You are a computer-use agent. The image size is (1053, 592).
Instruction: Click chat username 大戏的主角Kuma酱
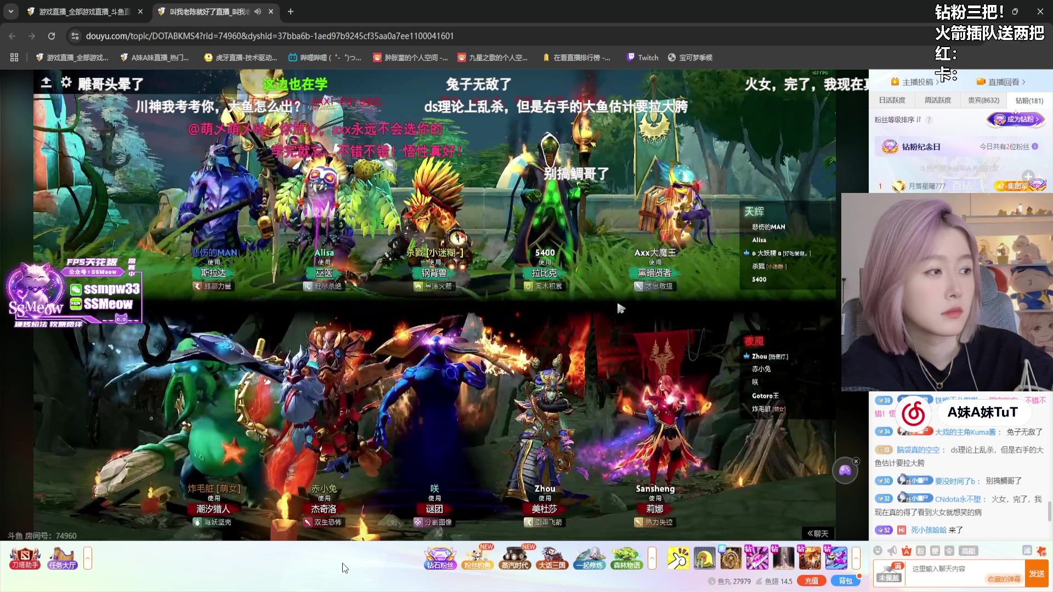[x=965, y=432]
